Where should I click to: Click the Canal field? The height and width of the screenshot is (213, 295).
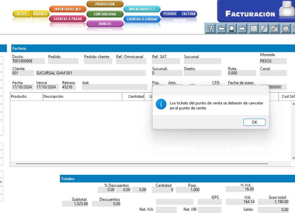coord(273,73)
